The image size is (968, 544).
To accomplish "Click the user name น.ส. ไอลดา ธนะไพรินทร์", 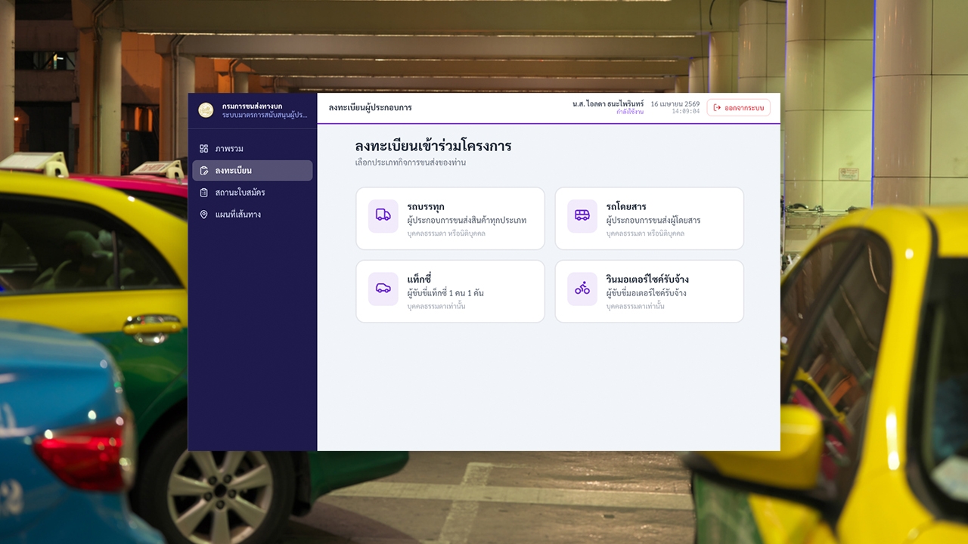I will point(607,104).
